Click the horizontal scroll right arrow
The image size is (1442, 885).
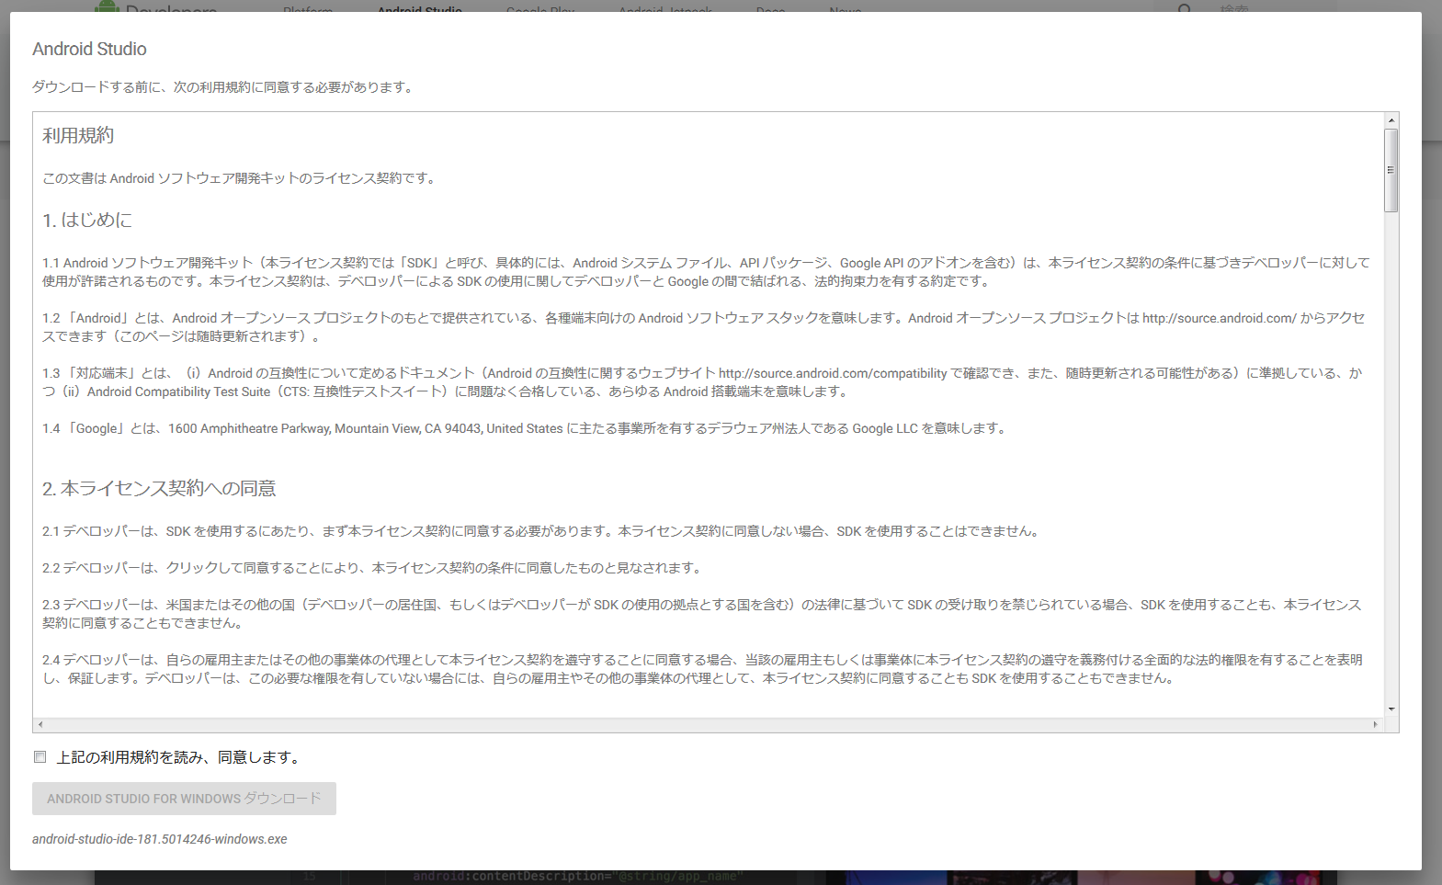coord(1376,725)
